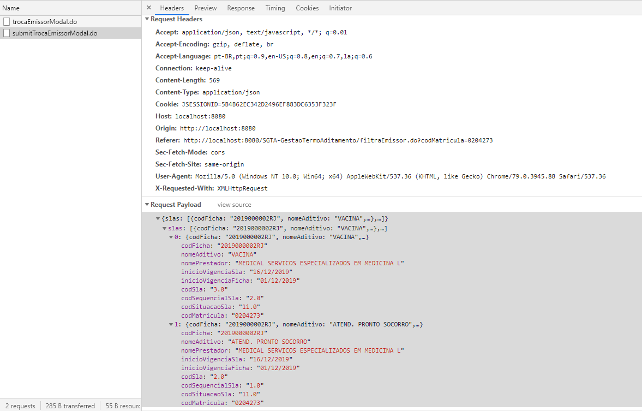Switch to the Cookies tab
Viewport: 642px width, 411px height.
tap(307, 8)
